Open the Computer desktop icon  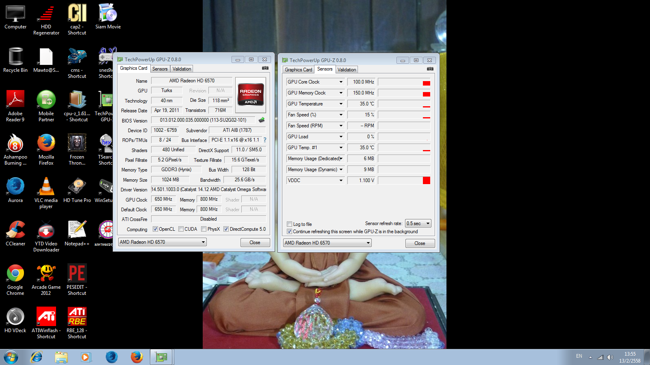[x=15, y=17]
